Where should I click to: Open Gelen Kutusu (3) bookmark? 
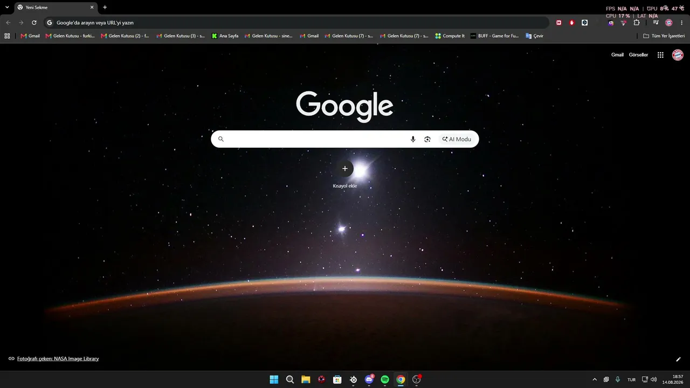pyautogui.click(x=181, y=36)
